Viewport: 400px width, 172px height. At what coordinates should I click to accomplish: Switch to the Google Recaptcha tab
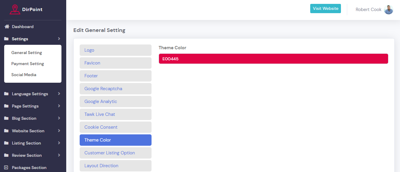click(x=115, y=89)
